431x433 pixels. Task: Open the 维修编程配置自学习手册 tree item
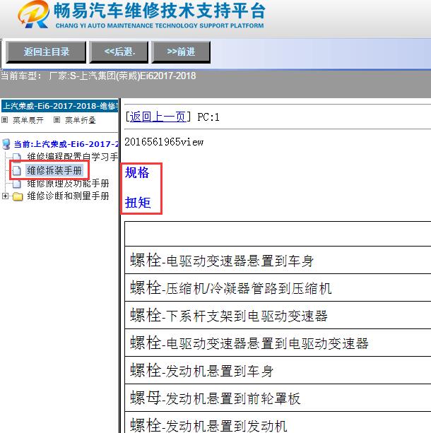(72, 157)
